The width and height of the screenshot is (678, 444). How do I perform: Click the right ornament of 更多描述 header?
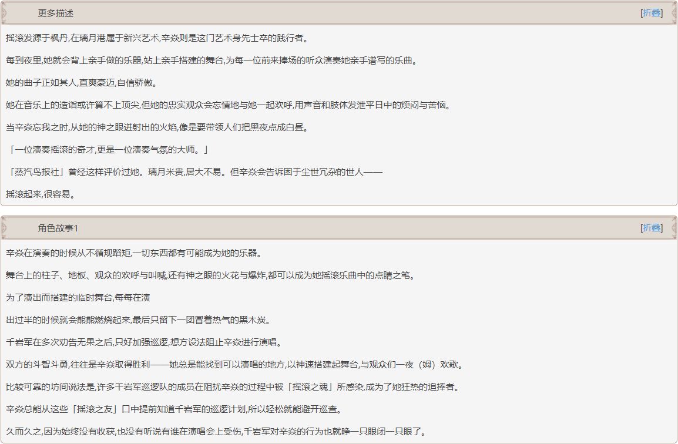click(x=674, y=13)
